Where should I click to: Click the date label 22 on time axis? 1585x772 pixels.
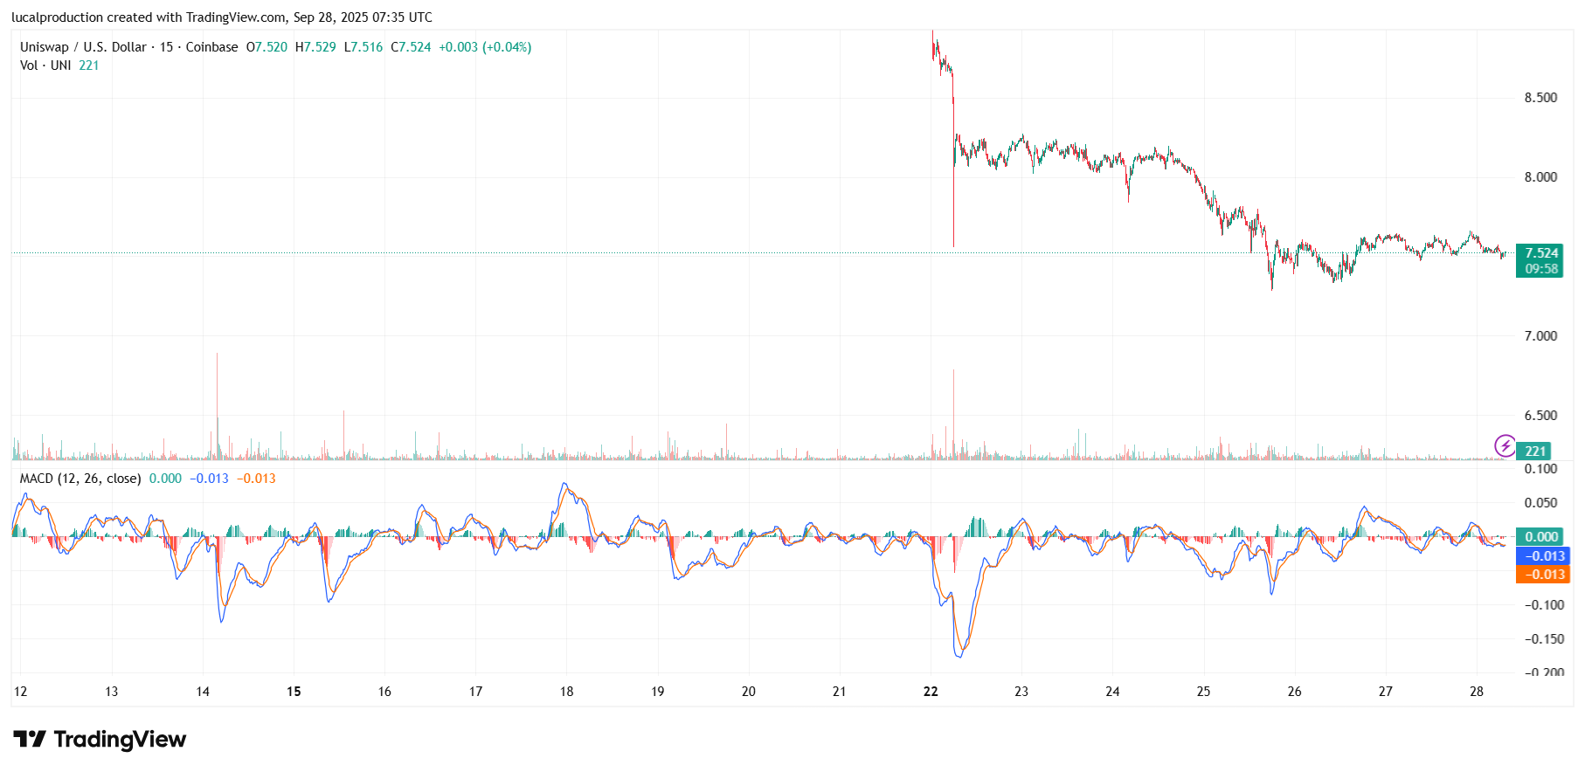931,692
